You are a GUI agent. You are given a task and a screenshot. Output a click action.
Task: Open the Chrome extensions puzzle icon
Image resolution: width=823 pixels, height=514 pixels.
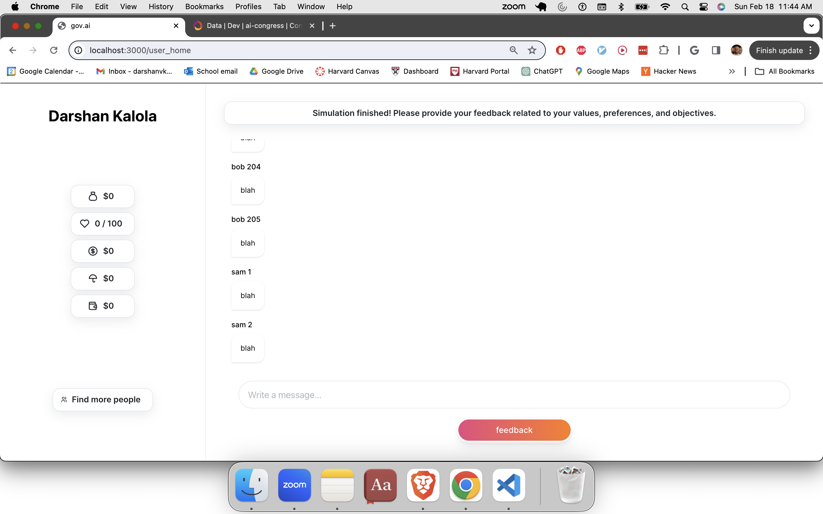click(663, 50)
